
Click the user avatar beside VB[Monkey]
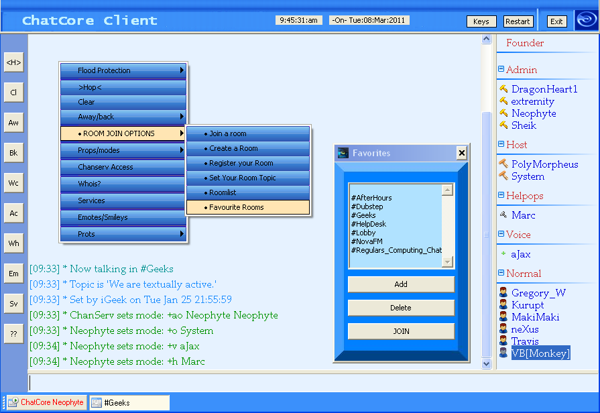point(503,352)
